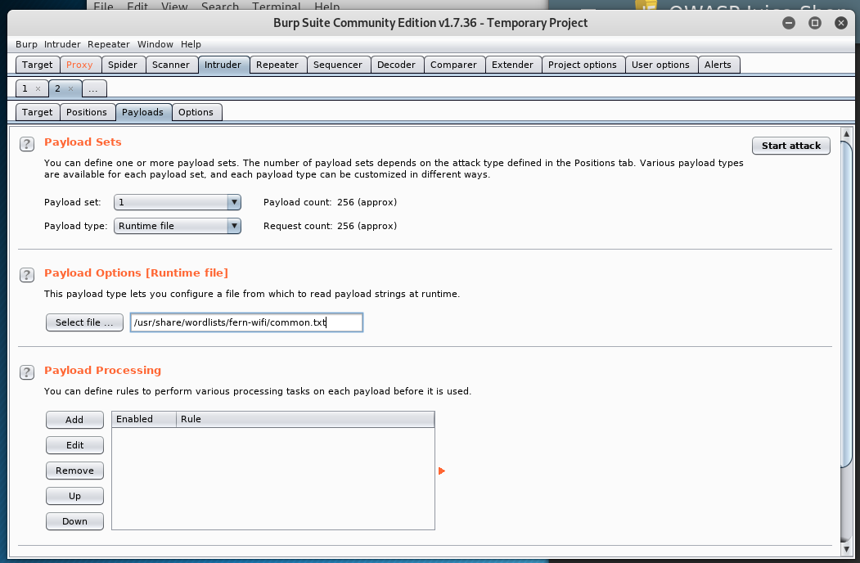Open Payload Options help icon

27,275
